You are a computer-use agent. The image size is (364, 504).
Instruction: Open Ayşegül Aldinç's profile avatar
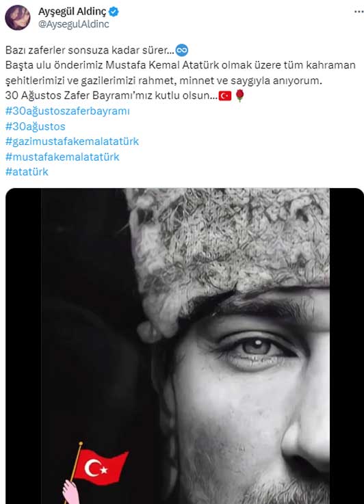click(x=17, y=18)
